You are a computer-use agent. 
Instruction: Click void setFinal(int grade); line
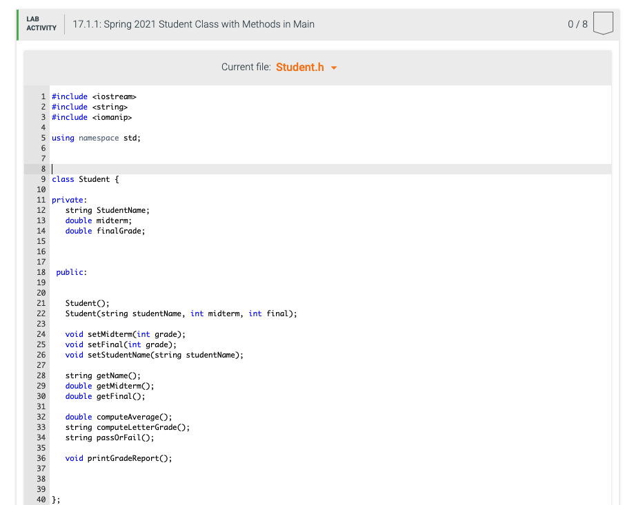pos(121,345)
